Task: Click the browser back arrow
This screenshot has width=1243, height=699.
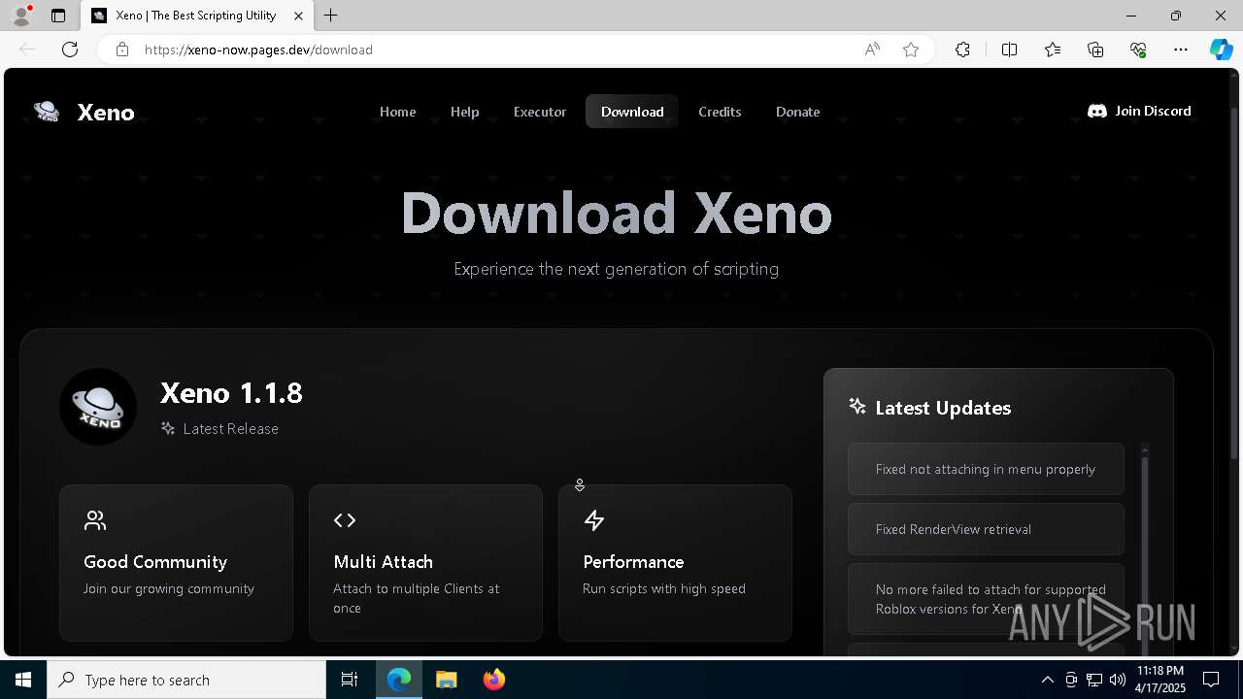Action: [x=27, y=50]
